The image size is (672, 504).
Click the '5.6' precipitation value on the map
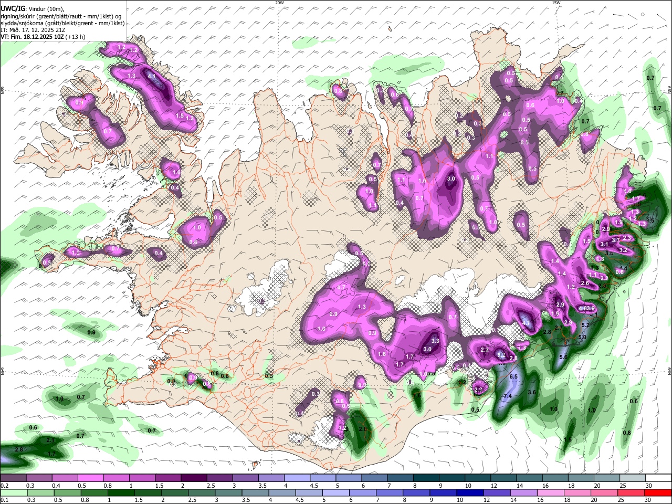563,357
